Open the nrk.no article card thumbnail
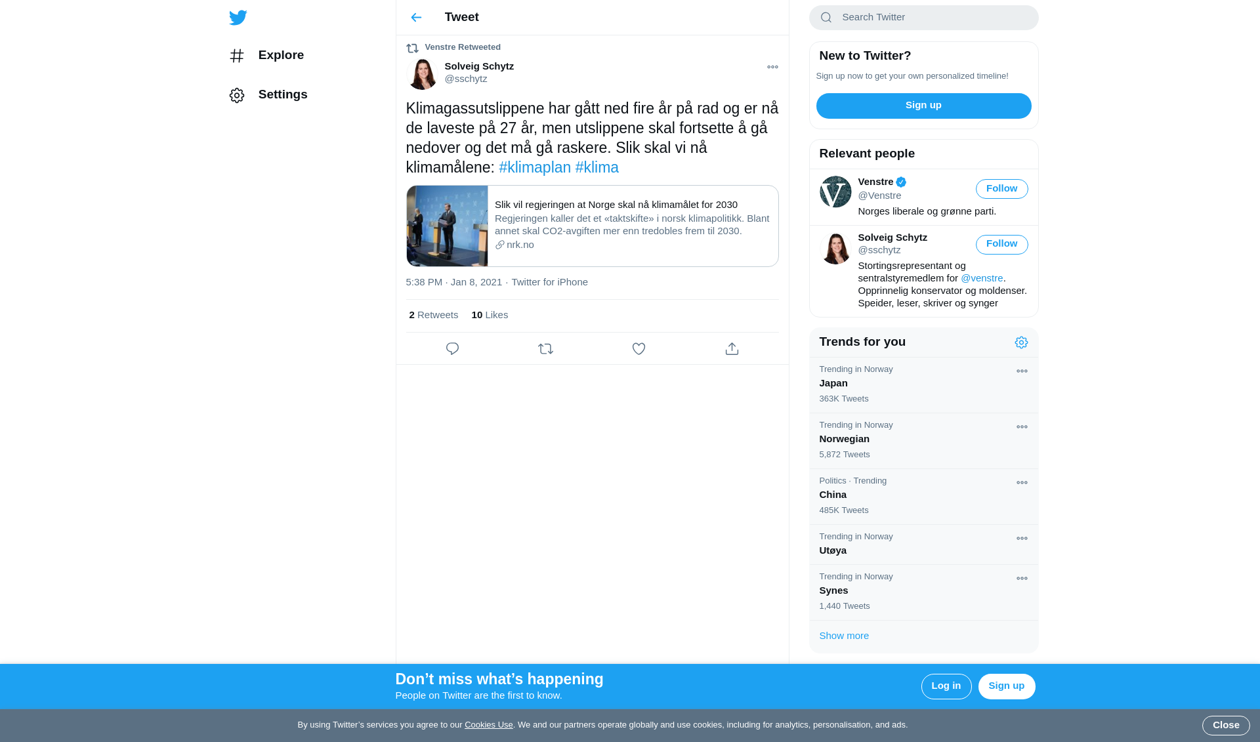 (x=447, y=226)
